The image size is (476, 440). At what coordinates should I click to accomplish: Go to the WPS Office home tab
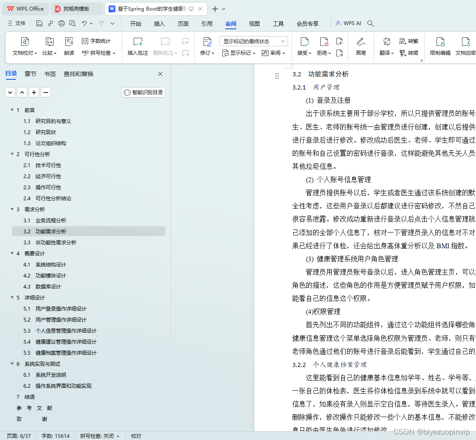pos(25,9)
